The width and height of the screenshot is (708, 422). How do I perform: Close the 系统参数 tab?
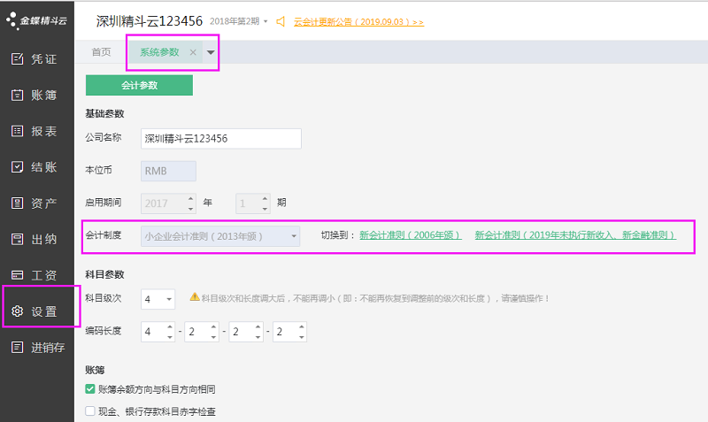coord(193,52)
